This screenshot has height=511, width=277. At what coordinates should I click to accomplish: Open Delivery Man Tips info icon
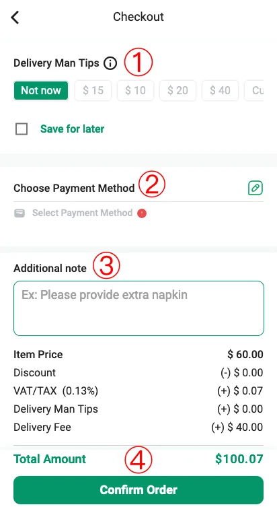pos(110,63)
